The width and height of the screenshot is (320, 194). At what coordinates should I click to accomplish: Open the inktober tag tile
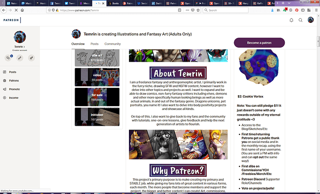(x=97, y=117)
